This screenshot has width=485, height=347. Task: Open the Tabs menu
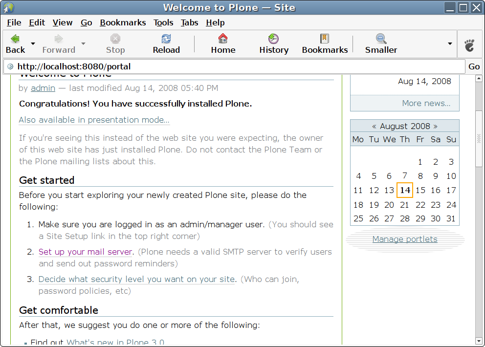[x=189, y=22]
